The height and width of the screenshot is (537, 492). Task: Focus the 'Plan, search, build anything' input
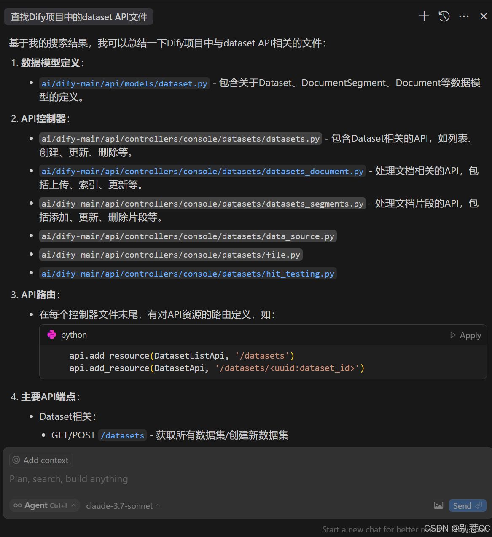point(247,479)
